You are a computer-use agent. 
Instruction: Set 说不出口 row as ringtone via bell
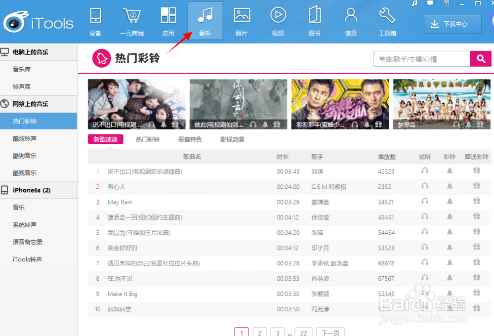point(450,170)
